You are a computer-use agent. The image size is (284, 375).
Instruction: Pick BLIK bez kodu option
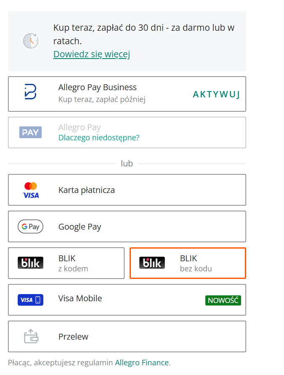196,263
